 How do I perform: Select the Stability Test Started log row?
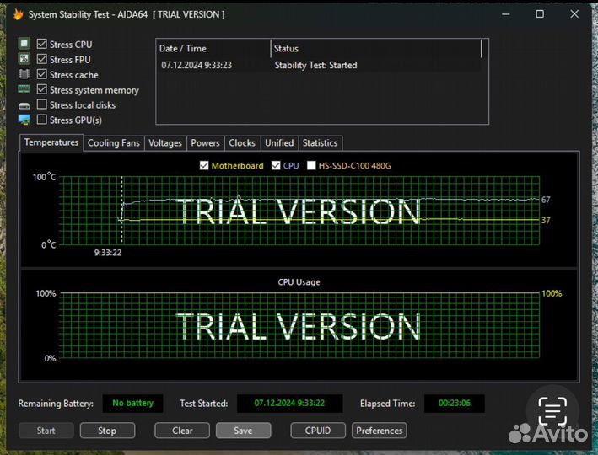(x=319, y=65)
